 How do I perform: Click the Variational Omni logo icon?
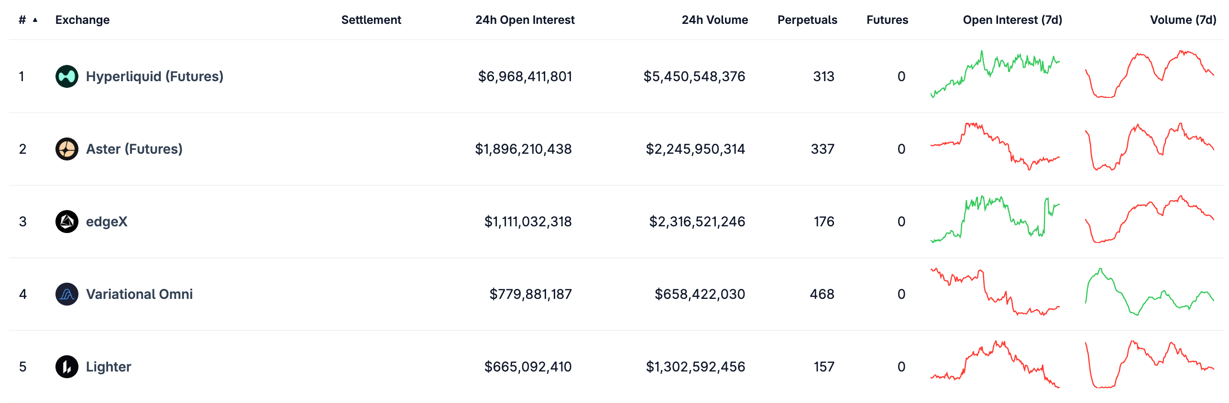pyautogui.click(x=67, y=294)
